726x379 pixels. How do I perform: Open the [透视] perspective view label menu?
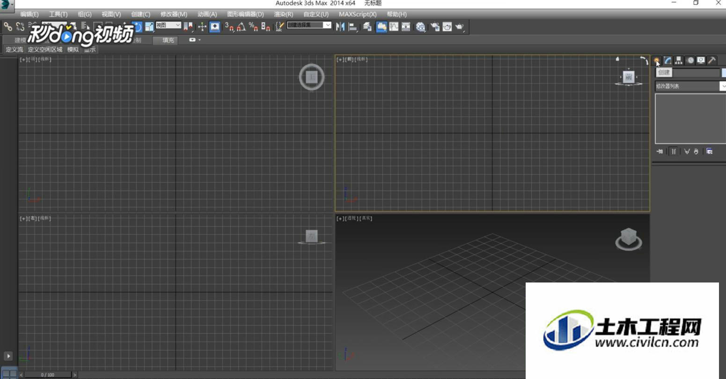[352, 218]
